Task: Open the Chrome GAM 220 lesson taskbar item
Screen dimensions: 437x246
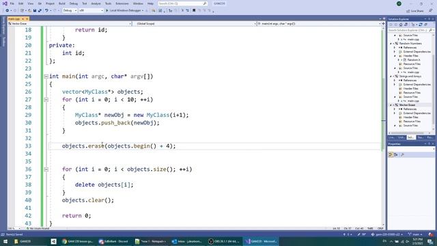Action: (77, 241)
